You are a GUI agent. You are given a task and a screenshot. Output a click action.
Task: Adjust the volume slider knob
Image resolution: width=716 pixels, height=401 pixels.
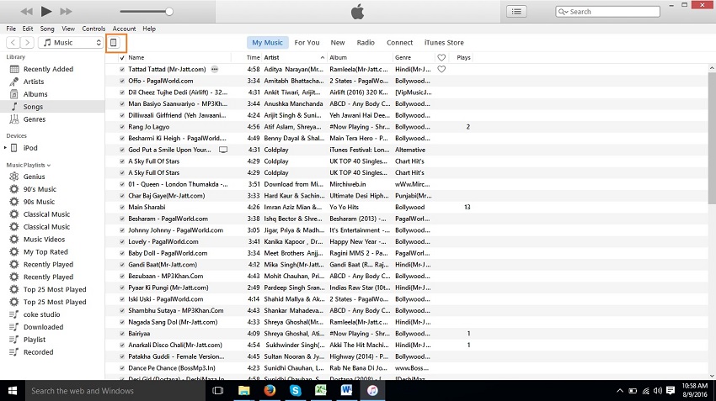coord(169,12)
